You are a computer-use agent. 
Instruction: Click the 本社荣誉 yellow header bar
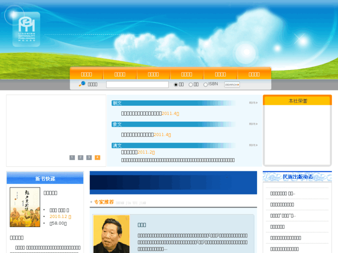[298, 101]
